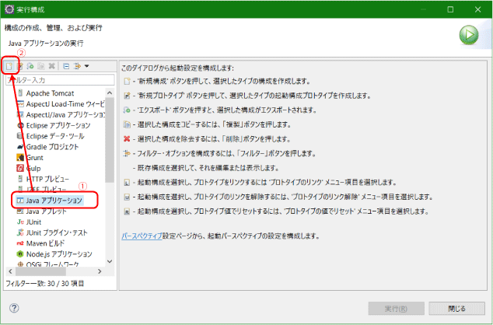This screenshot has width=493, height=325.
Task: Open the help question mark icon
Action: (x=14, y=308)
